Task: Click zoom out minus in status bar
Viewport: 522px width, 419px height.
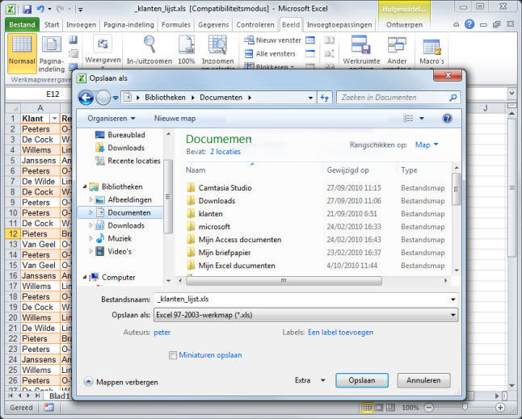Action: (429, 408)
